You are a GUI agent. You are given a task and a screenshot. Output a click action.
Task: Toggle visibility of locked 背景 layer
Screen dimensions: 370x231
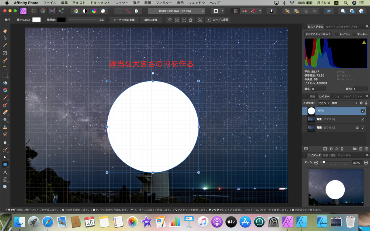(x=362, y=127)
